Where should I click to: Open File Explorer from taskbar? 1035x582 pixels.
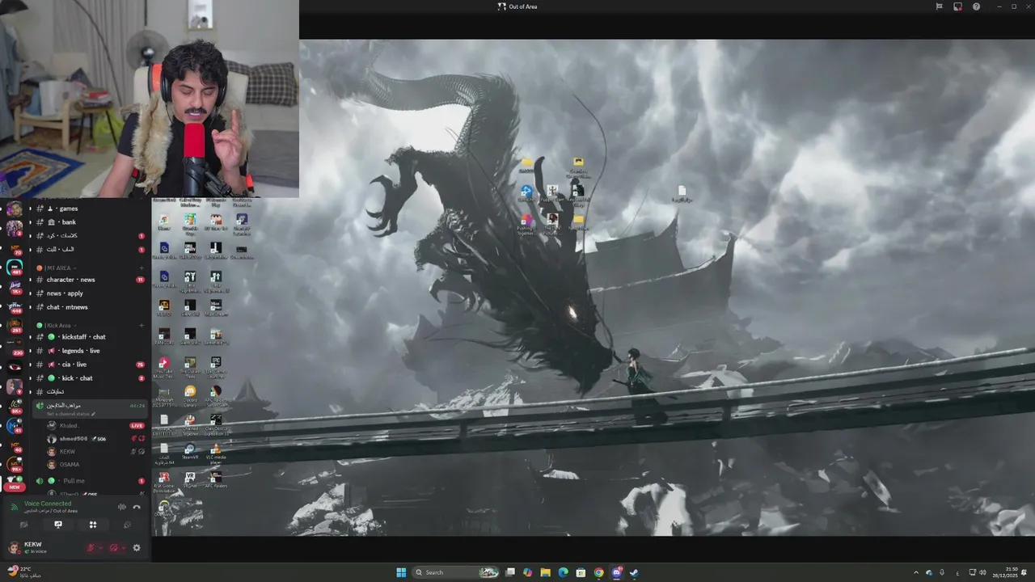point(546,572)
